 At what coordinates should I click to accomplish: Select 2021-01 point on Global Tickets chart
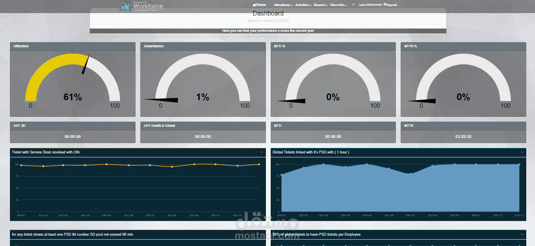pos(281,174)
